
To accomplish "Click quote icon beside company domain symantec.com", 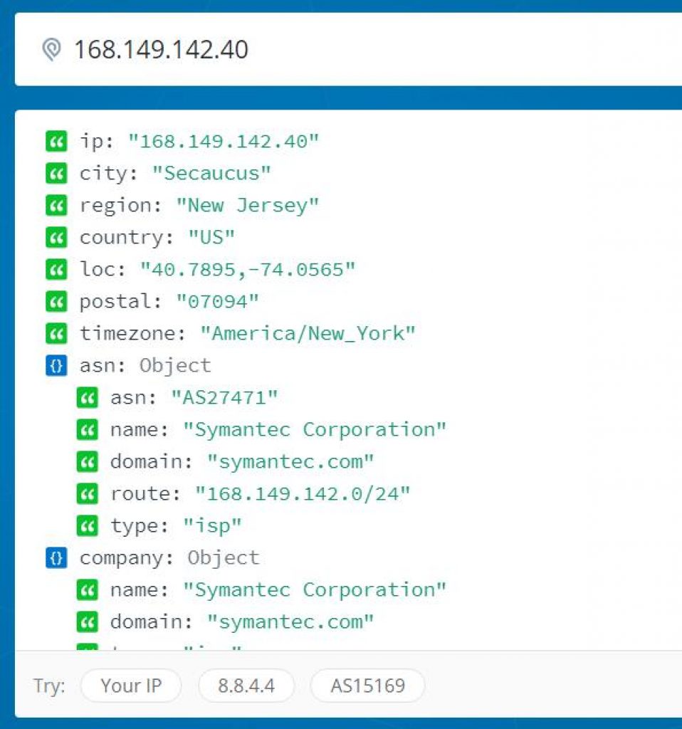I will pos(88,622).
